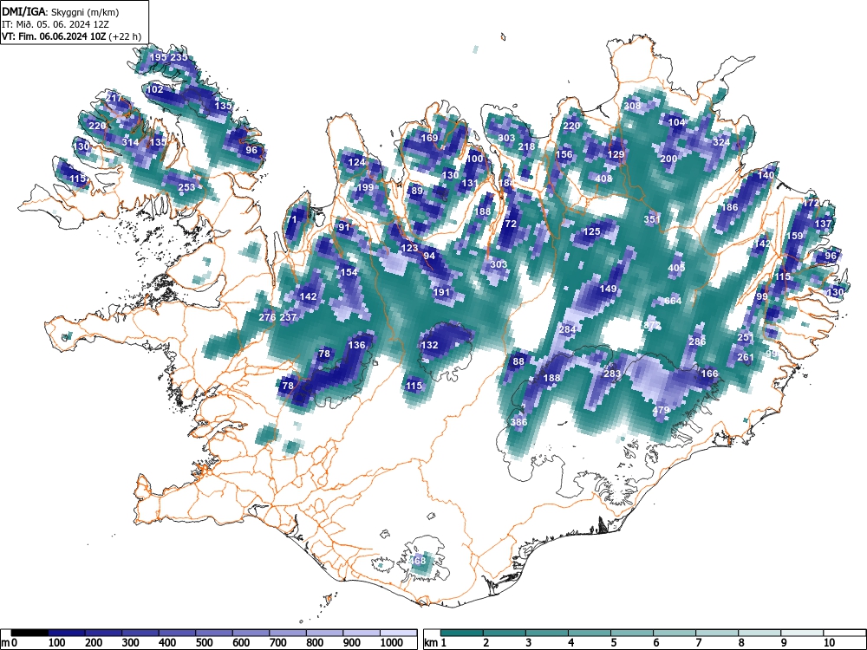
Task: Click the visibility value '102' on map
Action: click(155, 89)
